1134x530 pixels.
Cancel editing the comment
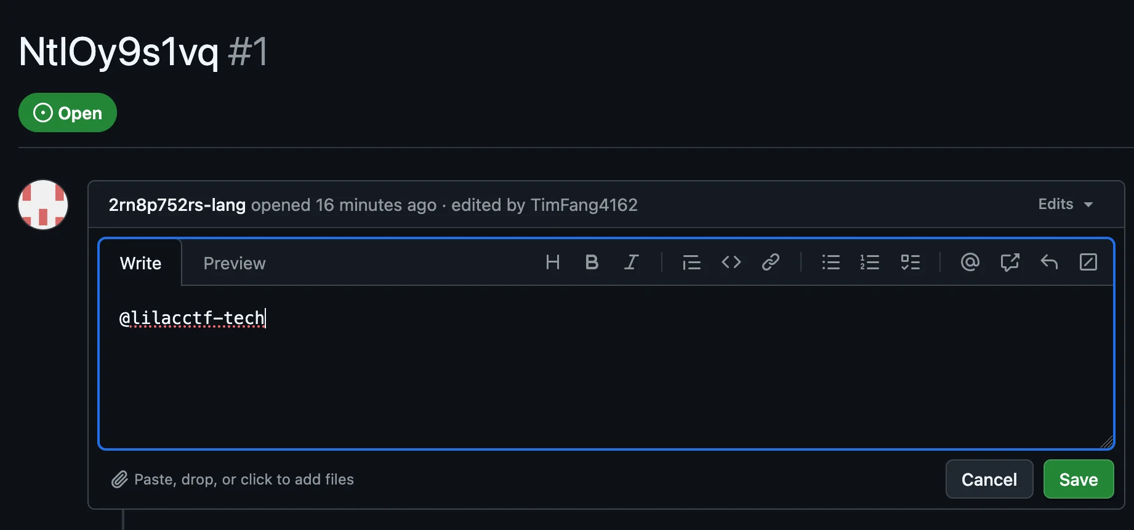pyautogui.click(x=989, y=480)
